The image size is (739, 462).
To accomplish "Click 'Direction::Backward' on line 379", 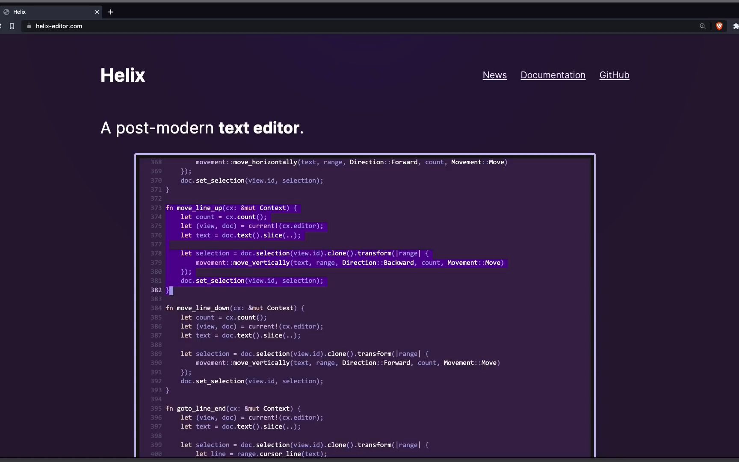I will pyautogui.click(x=378, y=263).
